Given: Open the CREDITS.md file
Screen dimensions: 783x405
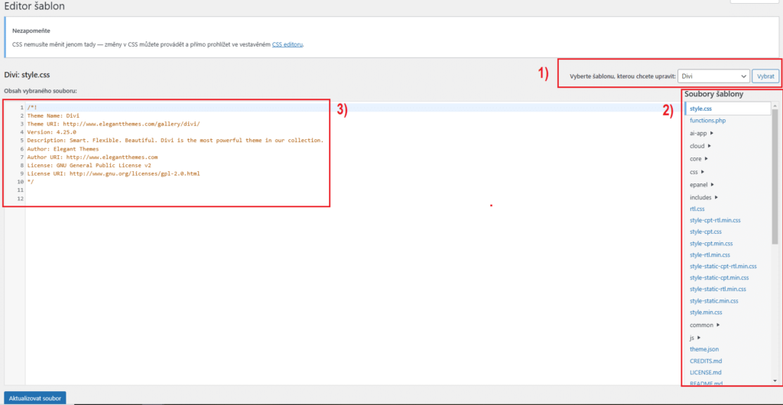Looking at the screenshot, I should 706,361.
